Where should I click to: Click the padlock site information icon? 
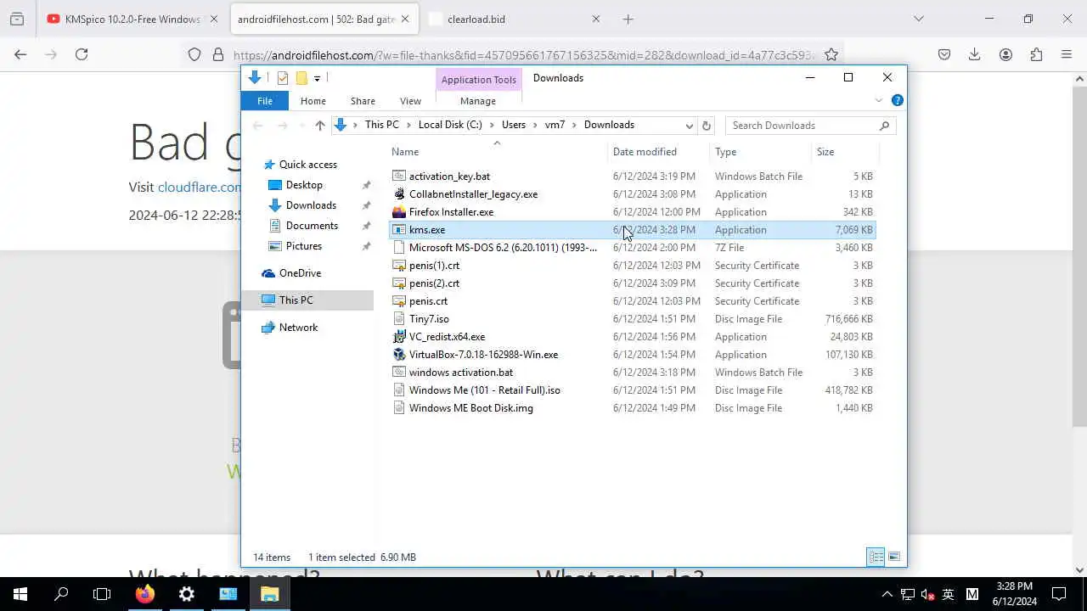pos(217,54)
